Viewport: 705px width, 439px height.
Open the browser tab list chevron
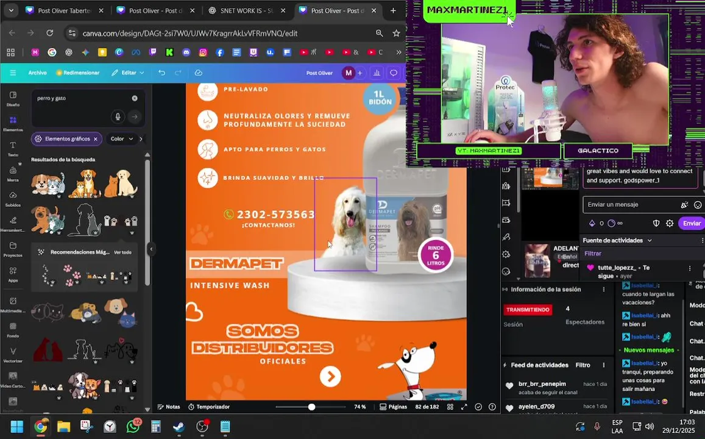click(x=11, y=10)
